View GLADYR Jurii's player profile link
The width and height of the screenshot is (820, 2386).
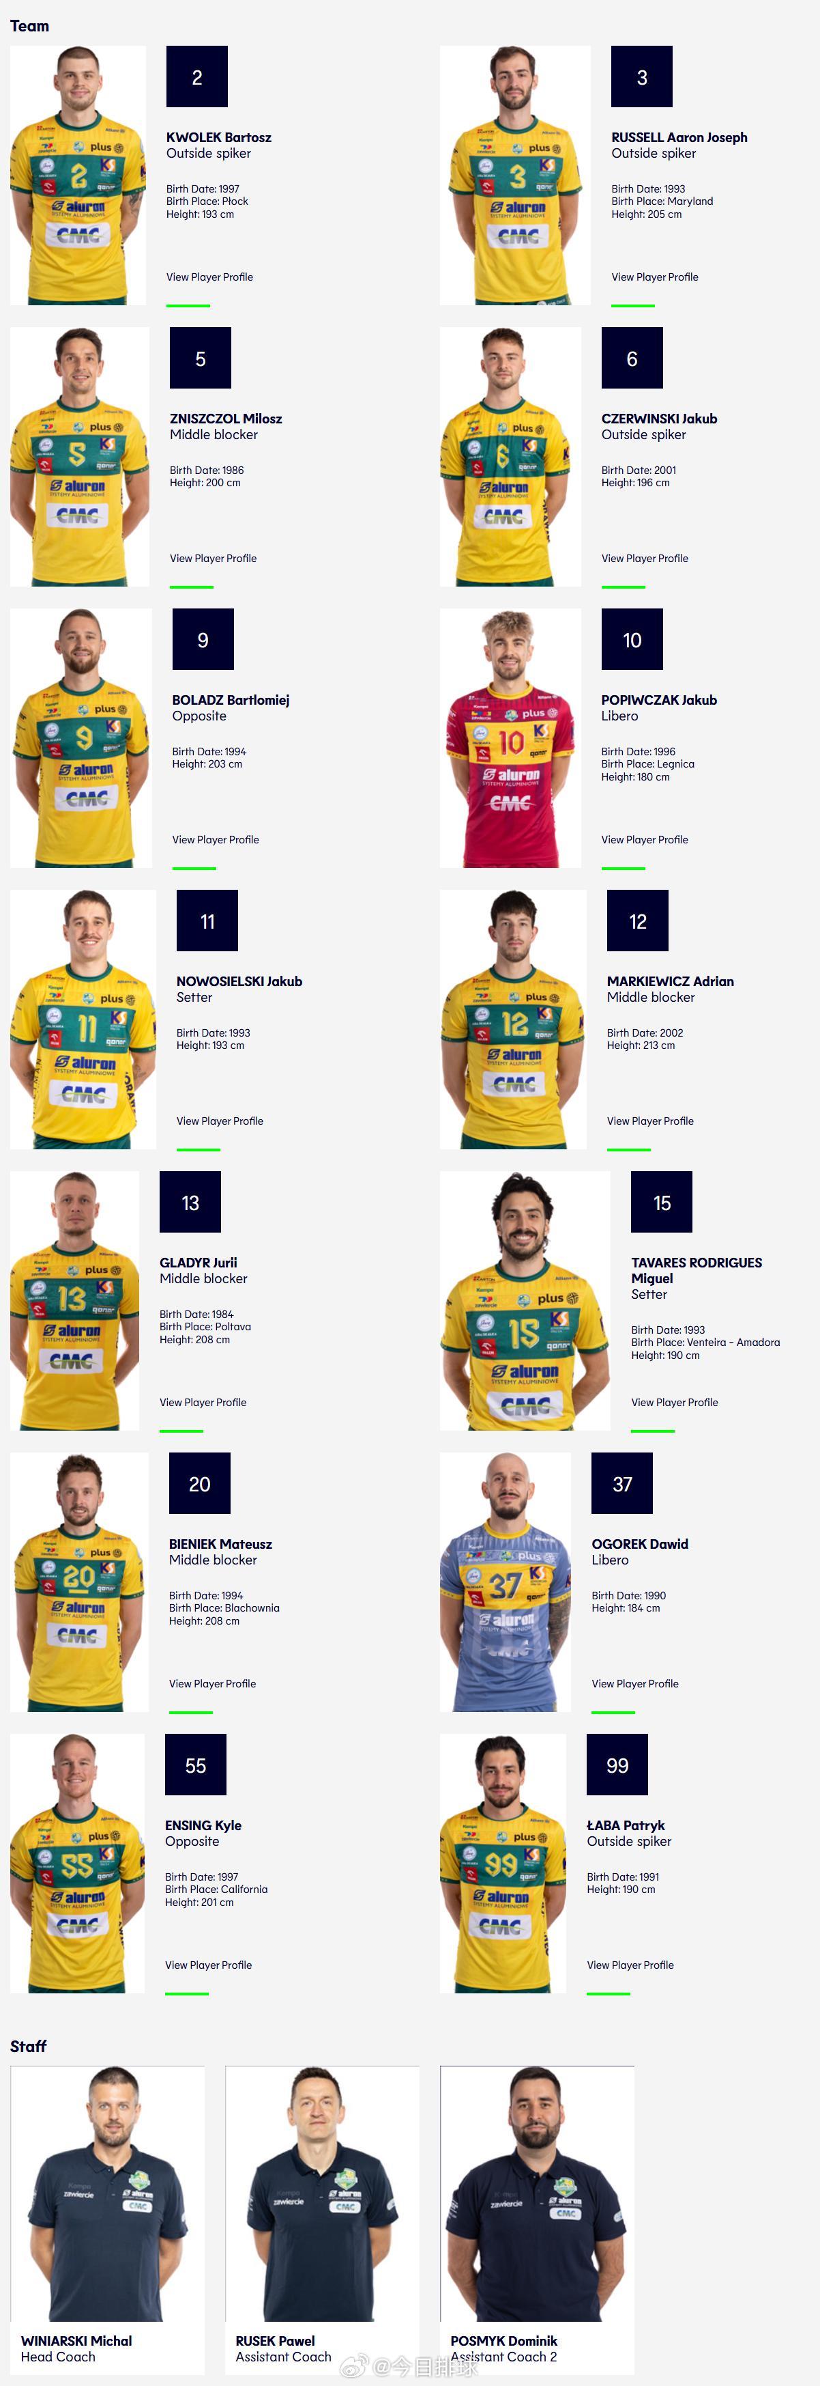click(x=203, y=1403)
